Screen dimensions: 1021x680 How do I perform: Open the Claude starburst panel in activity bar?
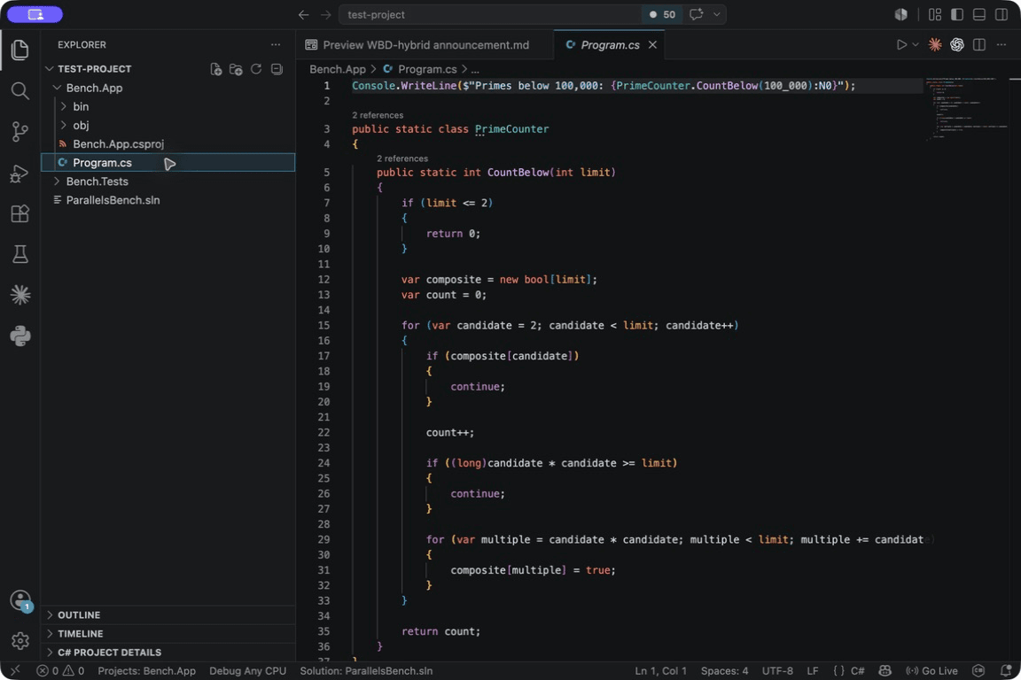[x=20, y=296]
